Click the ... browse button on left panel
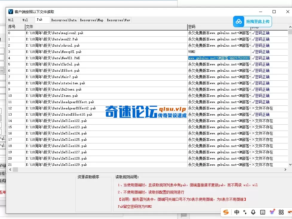292x219 pixels. click(2, 71)
